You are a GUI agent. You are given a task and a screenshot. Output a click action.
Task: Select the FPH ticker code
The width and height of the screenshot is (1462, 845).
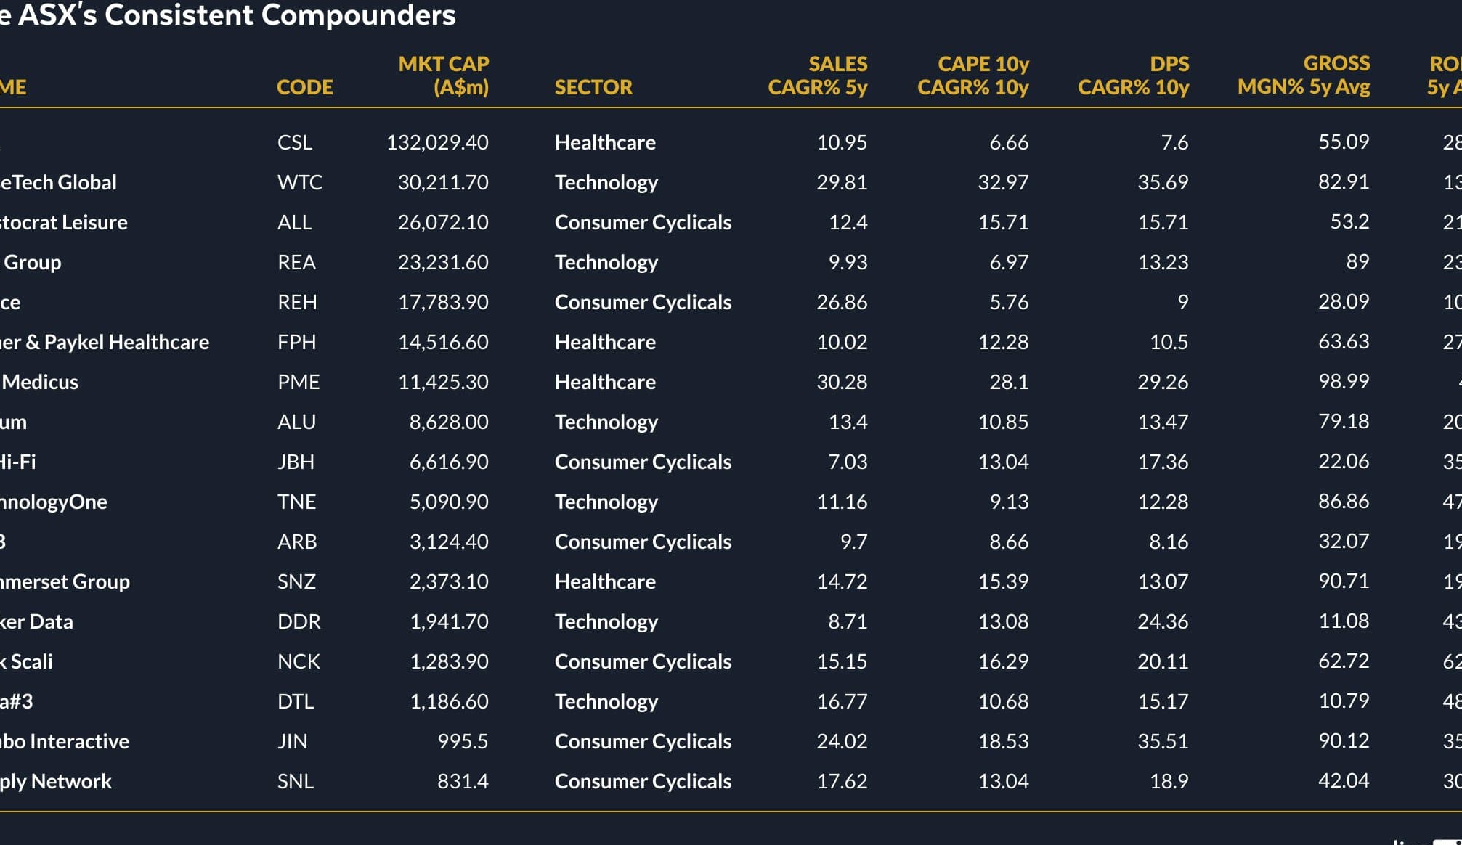[x=296, y=342]
